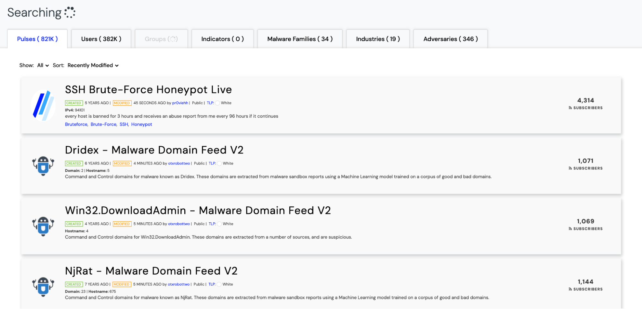Image resolution: width=642 pixels, height=309 pixels.
Task: Click the 'Hostname: 4' indicator text
Action: coord(77,231)
